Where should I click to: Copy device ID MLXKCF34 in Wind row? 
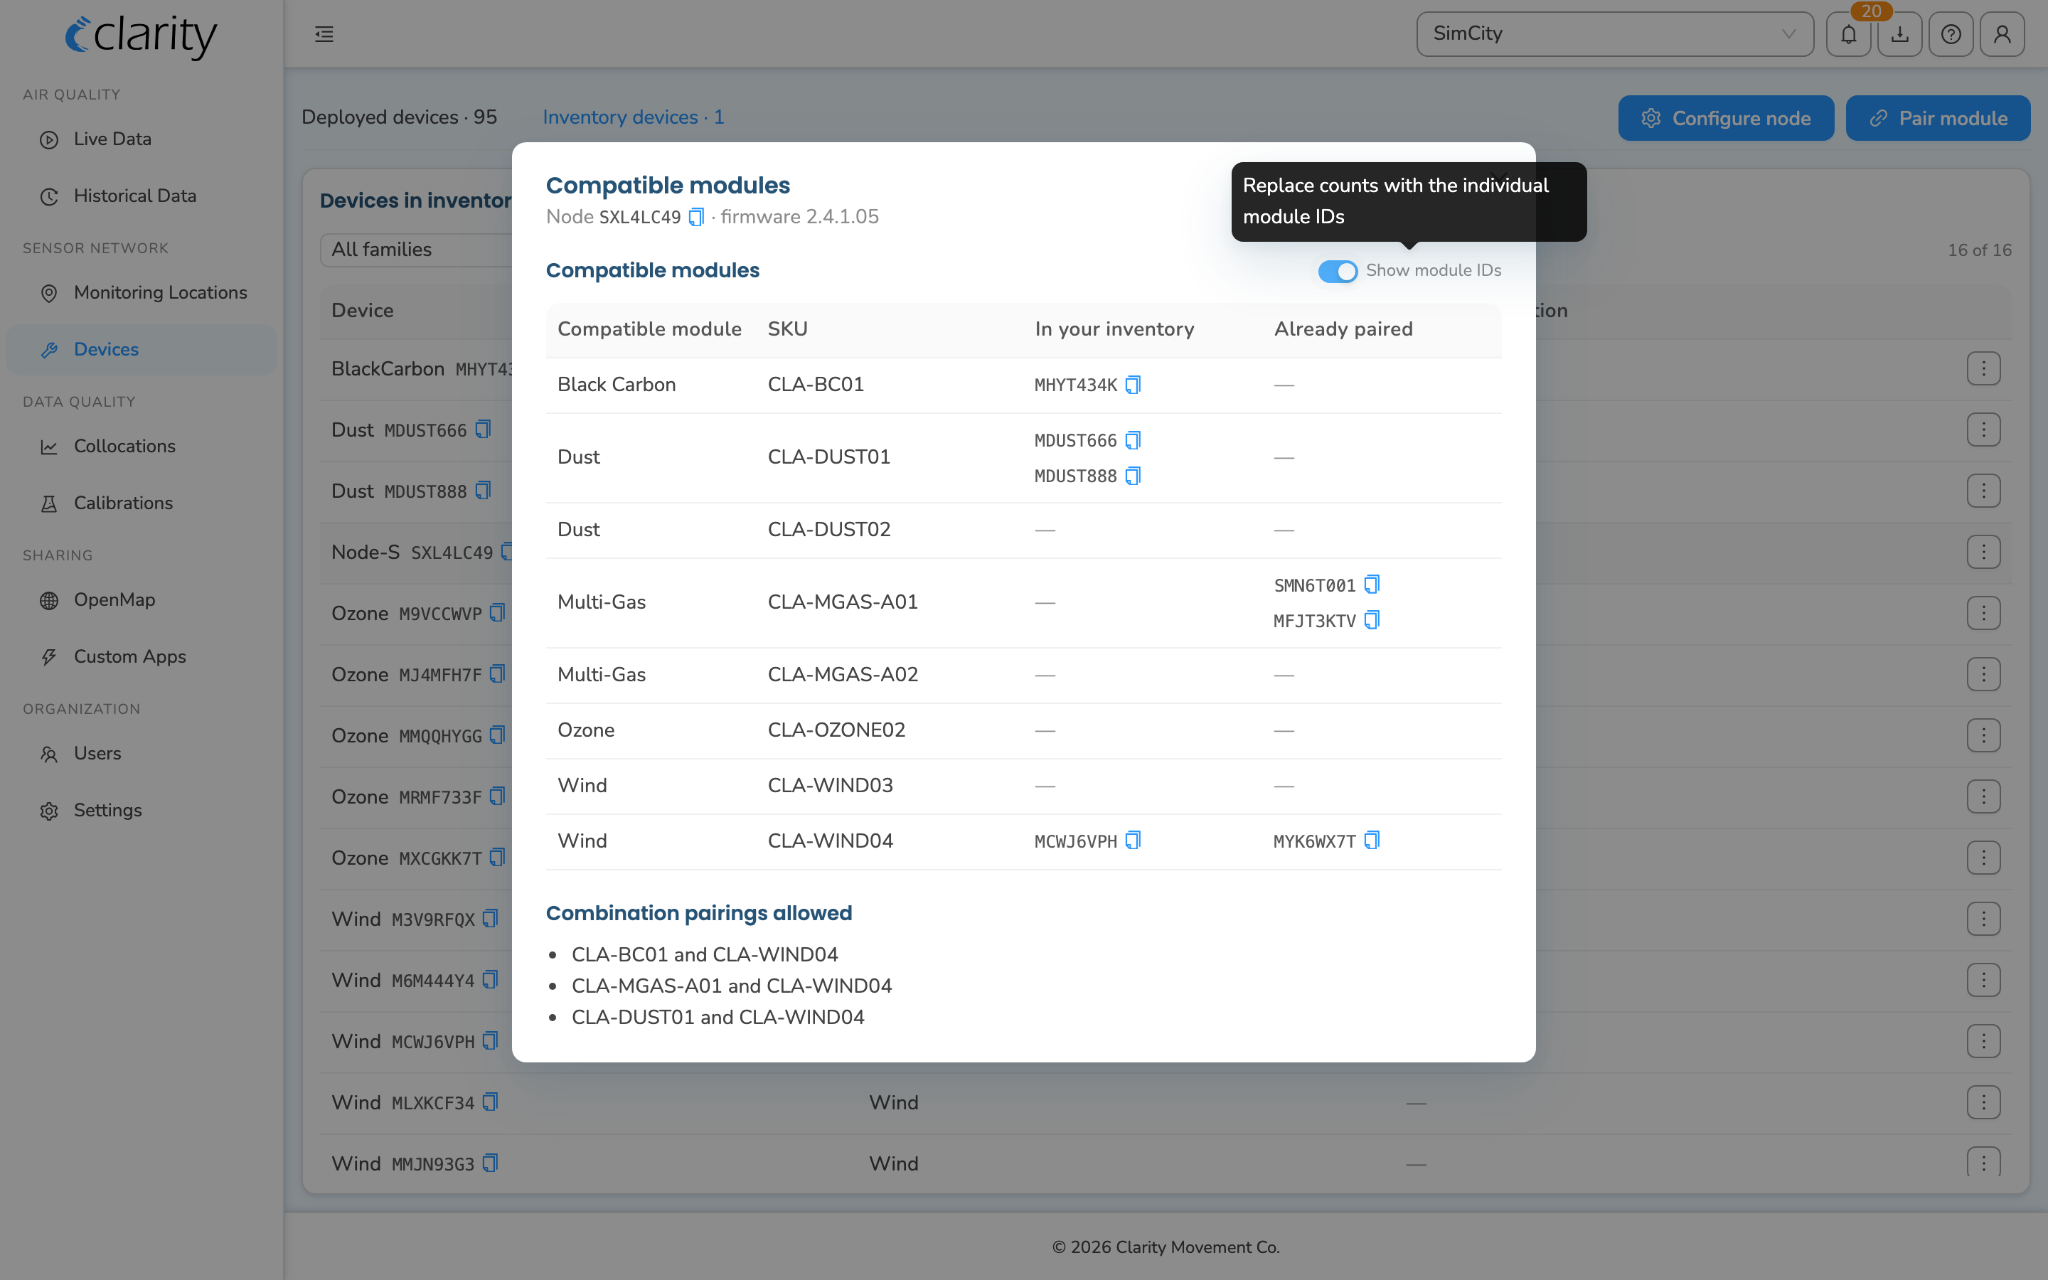[490, 1102]
